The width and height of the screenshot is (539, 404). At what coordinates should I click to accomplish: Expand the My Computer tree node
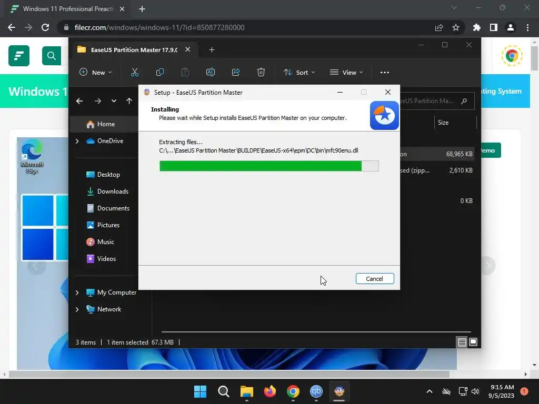click(x=77, y=292)
